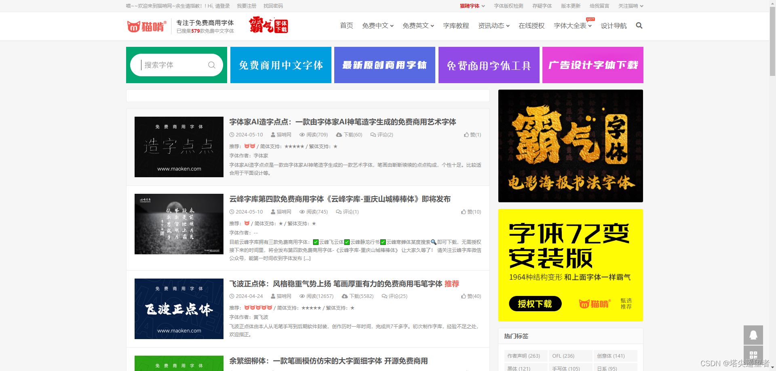The width and height of the screenshot is (776, 371).
Task: Open the 字体72变安装版 yellow ad
Action: 571,265
